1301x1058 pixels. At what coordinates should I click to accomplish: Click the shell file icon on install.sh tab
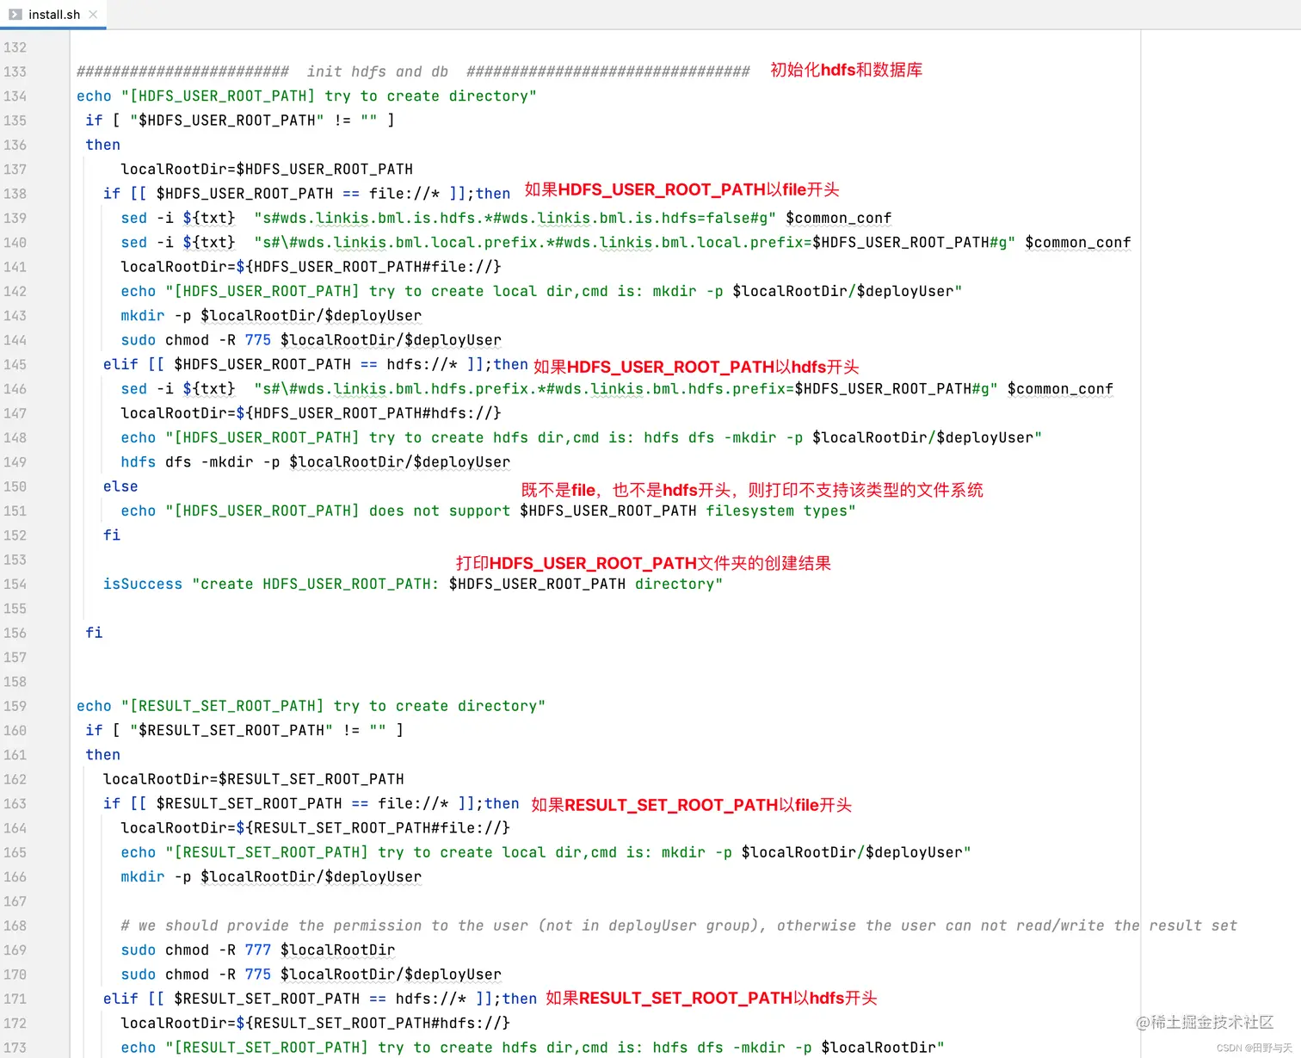click(x=15, y=15)
